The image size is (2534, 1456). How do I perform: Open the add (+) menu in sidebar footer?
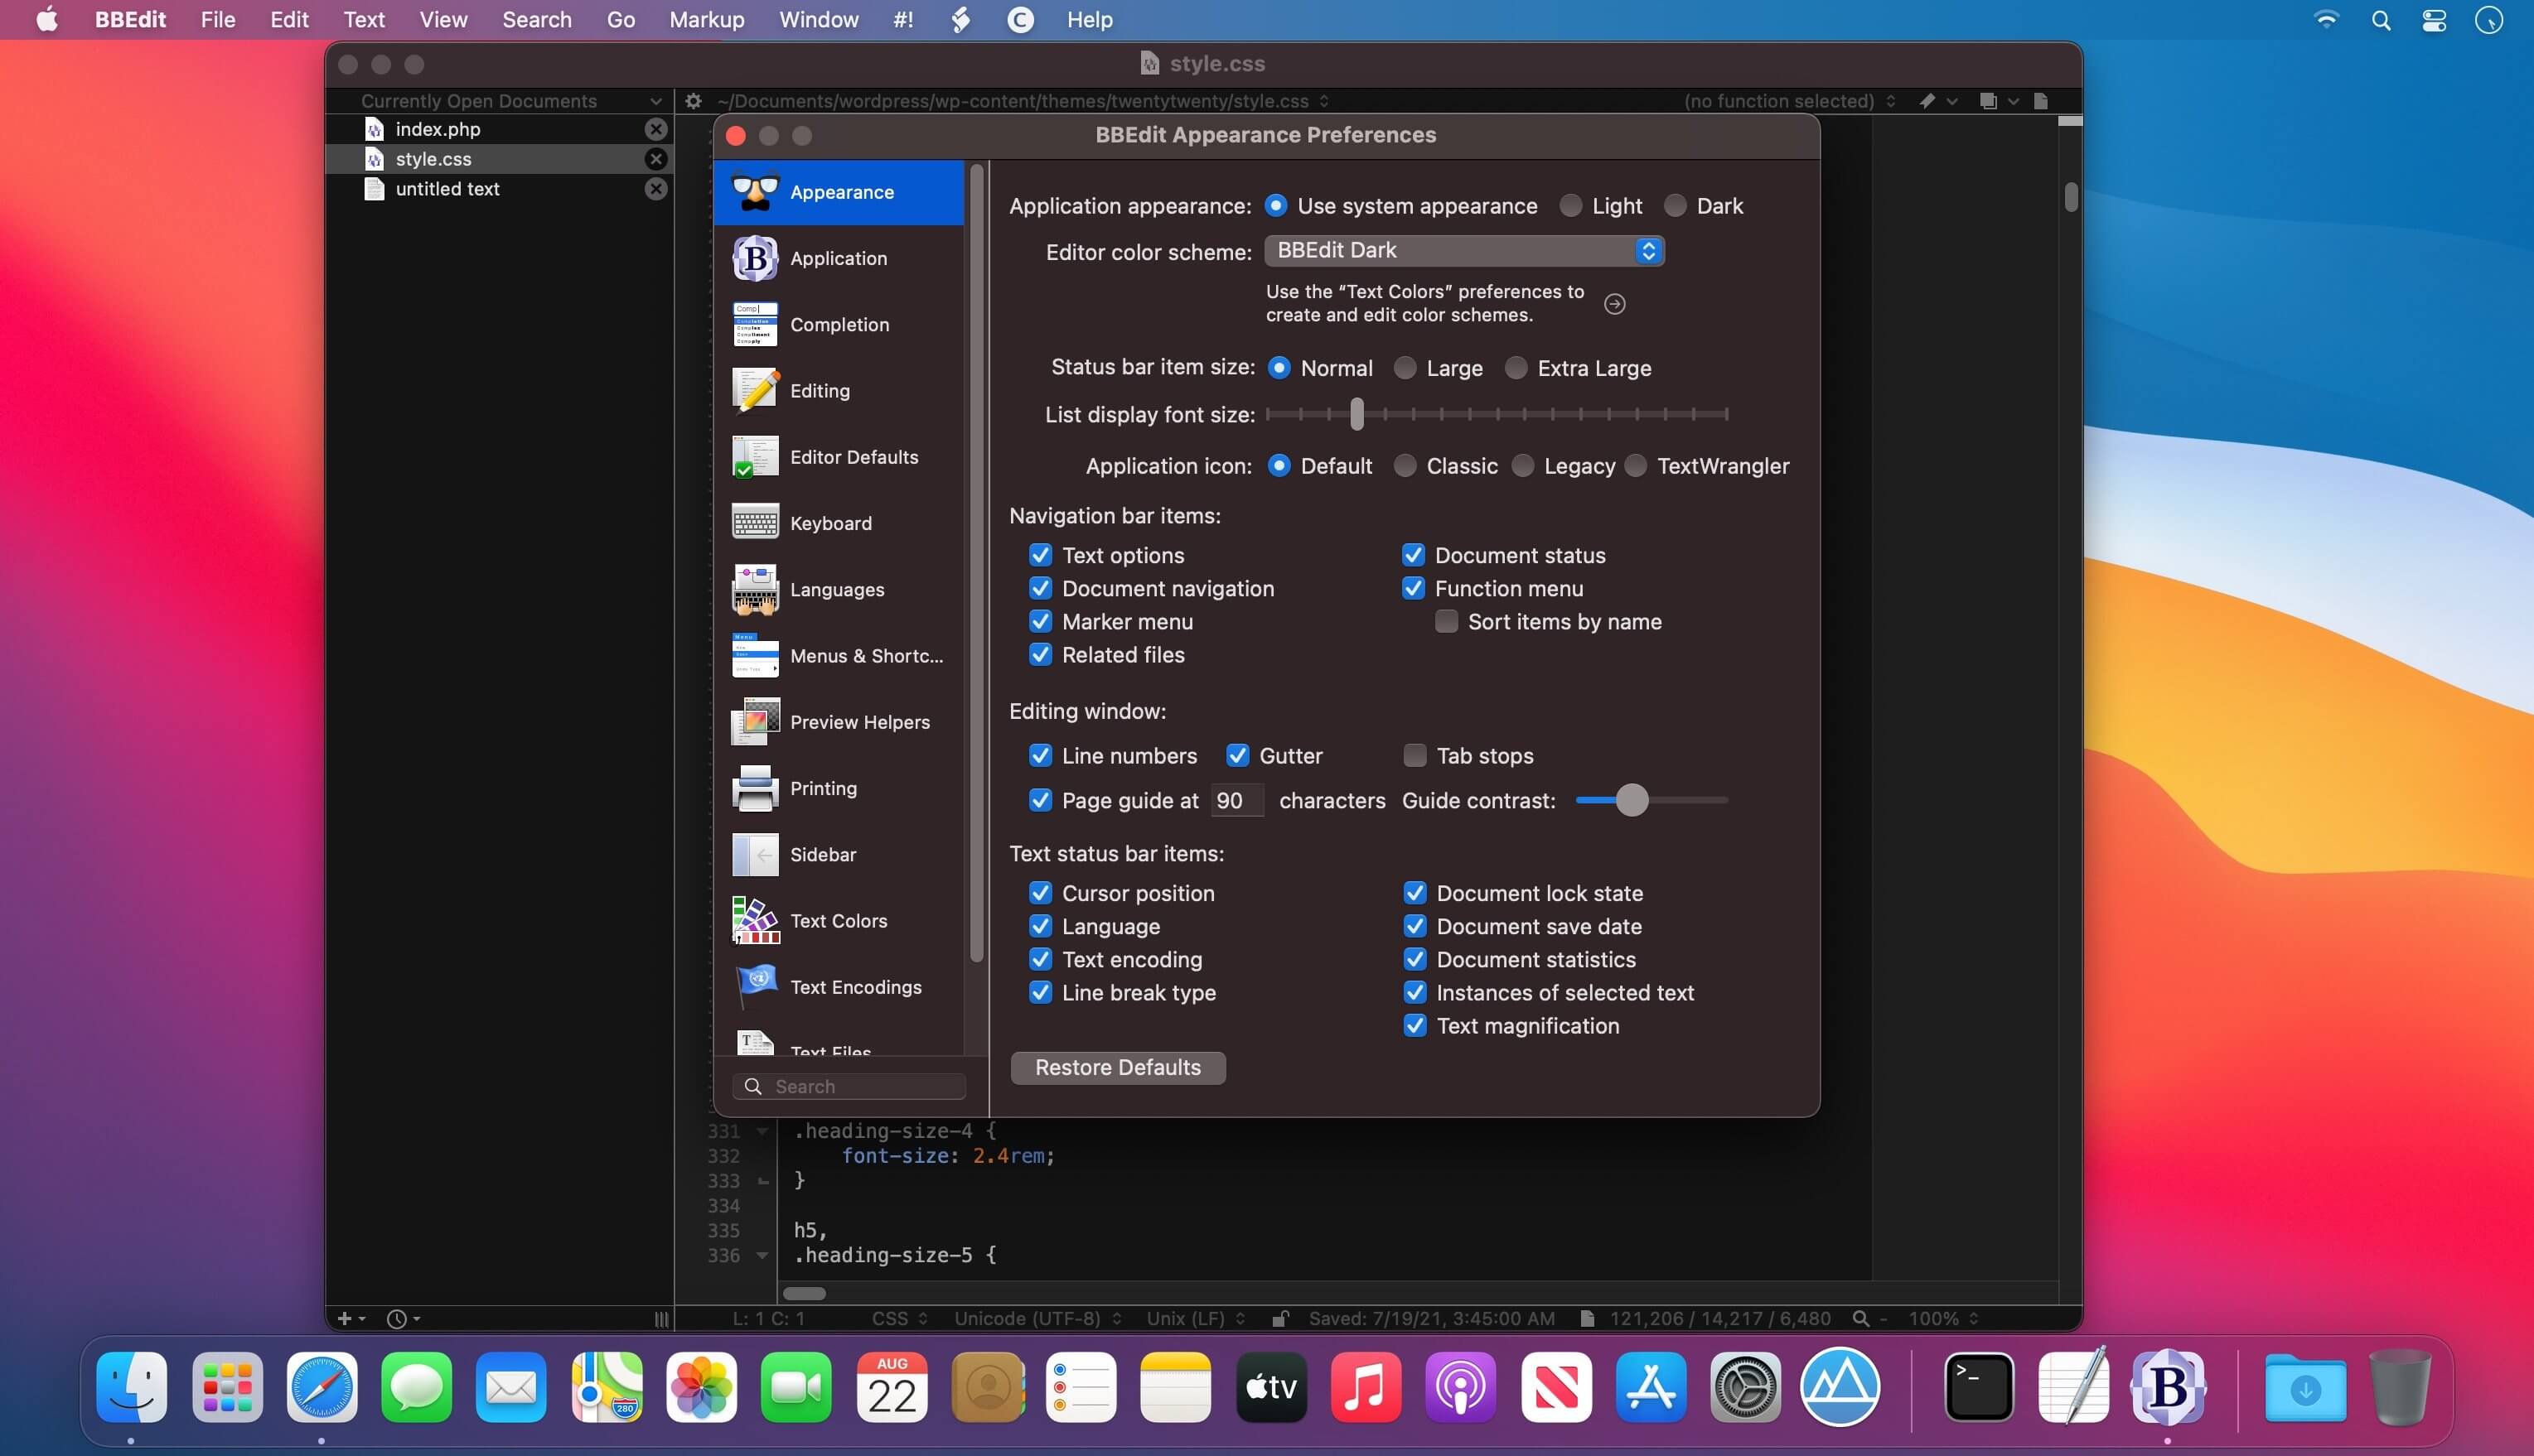(351, 1319)
